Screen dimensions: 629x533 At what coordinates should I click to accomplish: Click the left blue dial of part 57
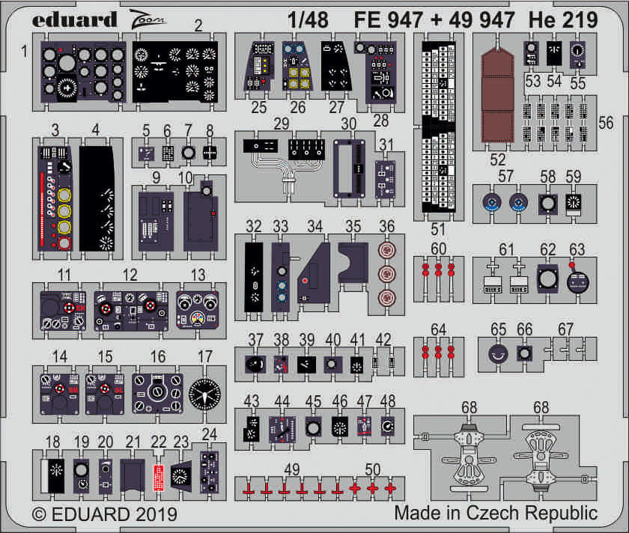coord(492,202)
